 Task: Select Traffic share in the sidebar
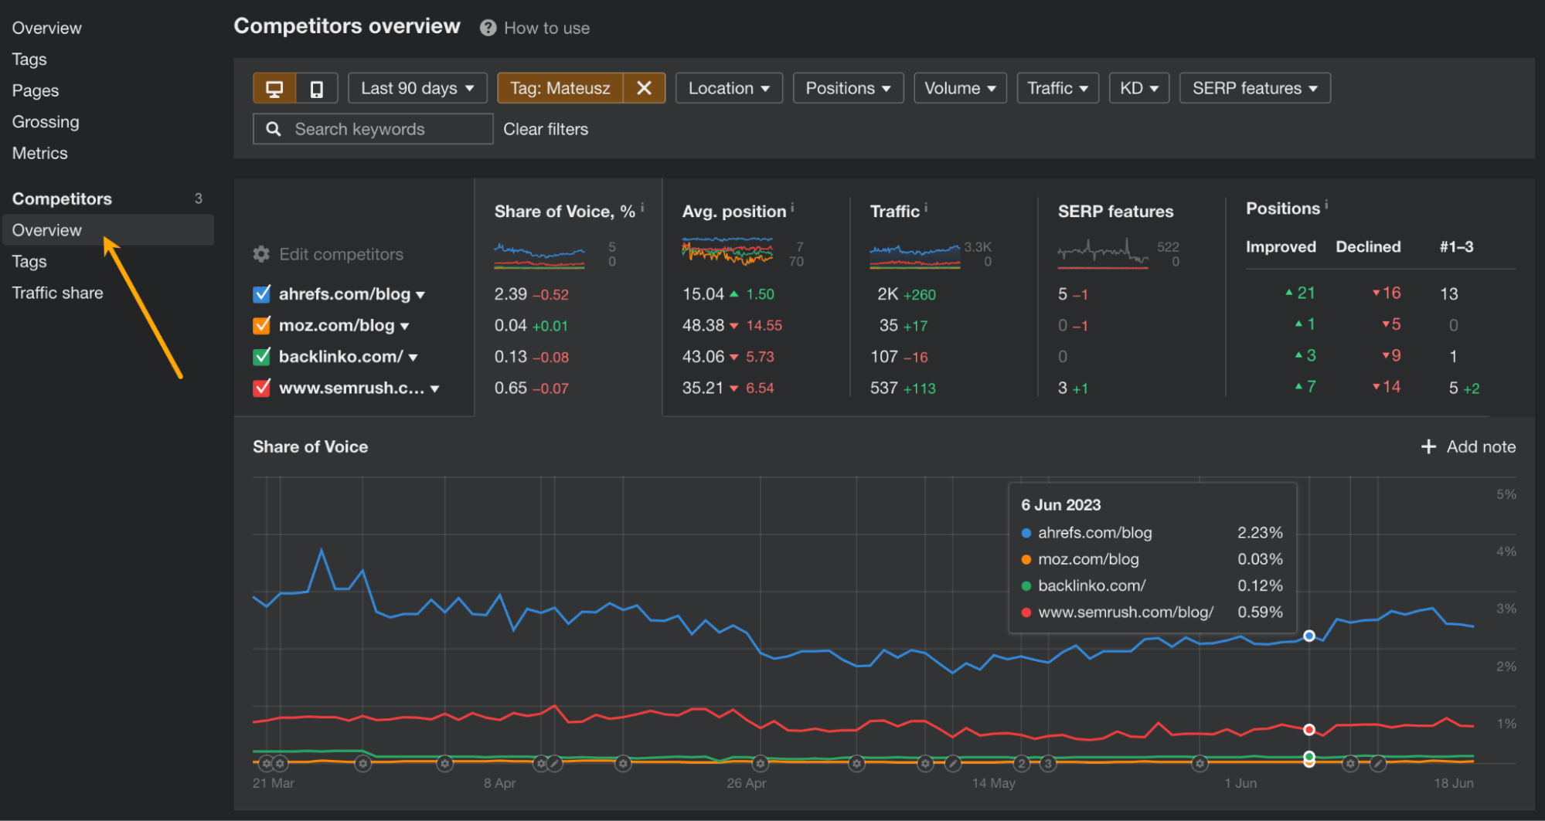pyautogui.click(x=57, y=292)
